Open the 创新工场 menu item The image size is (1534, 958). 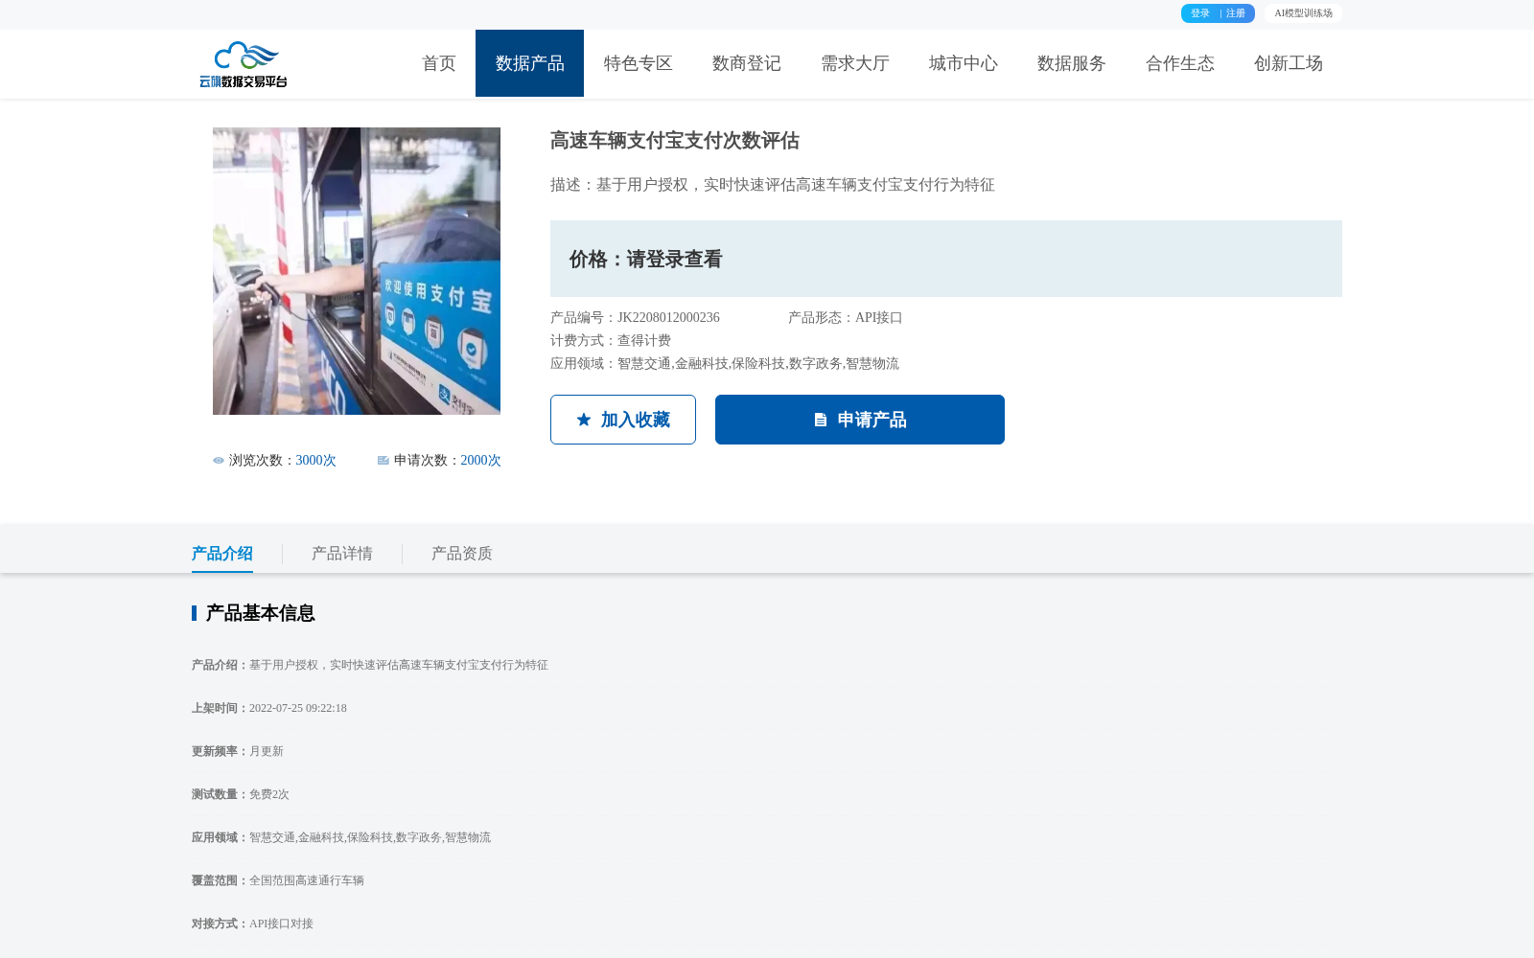click(1289, 63)
